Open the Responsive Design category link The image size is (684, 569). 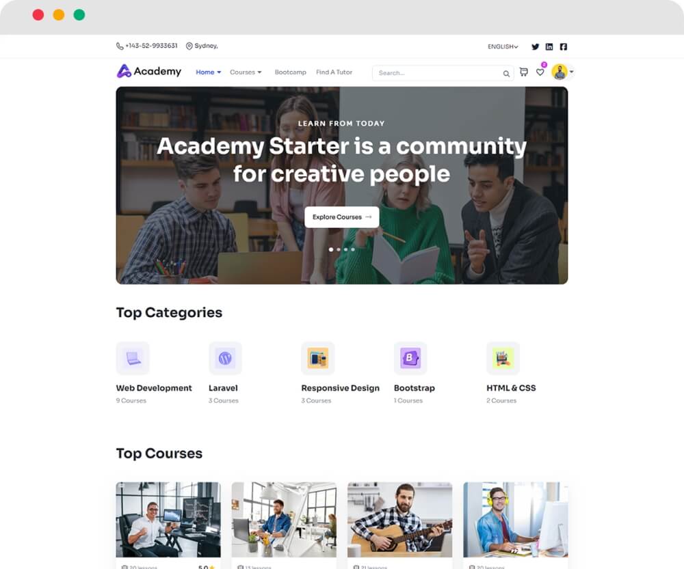(340, 388)
